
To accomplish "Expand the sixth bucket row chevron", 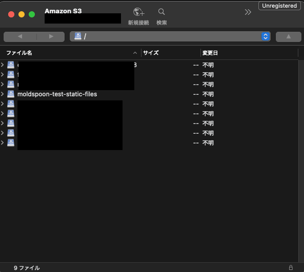I will click(3, 113).
